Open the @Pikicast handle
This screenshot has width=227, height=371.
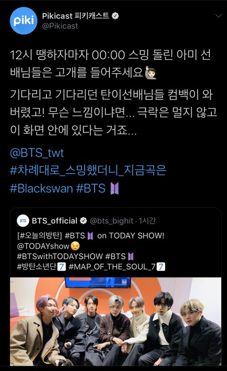pyautogui.click(x=60, y=26)
